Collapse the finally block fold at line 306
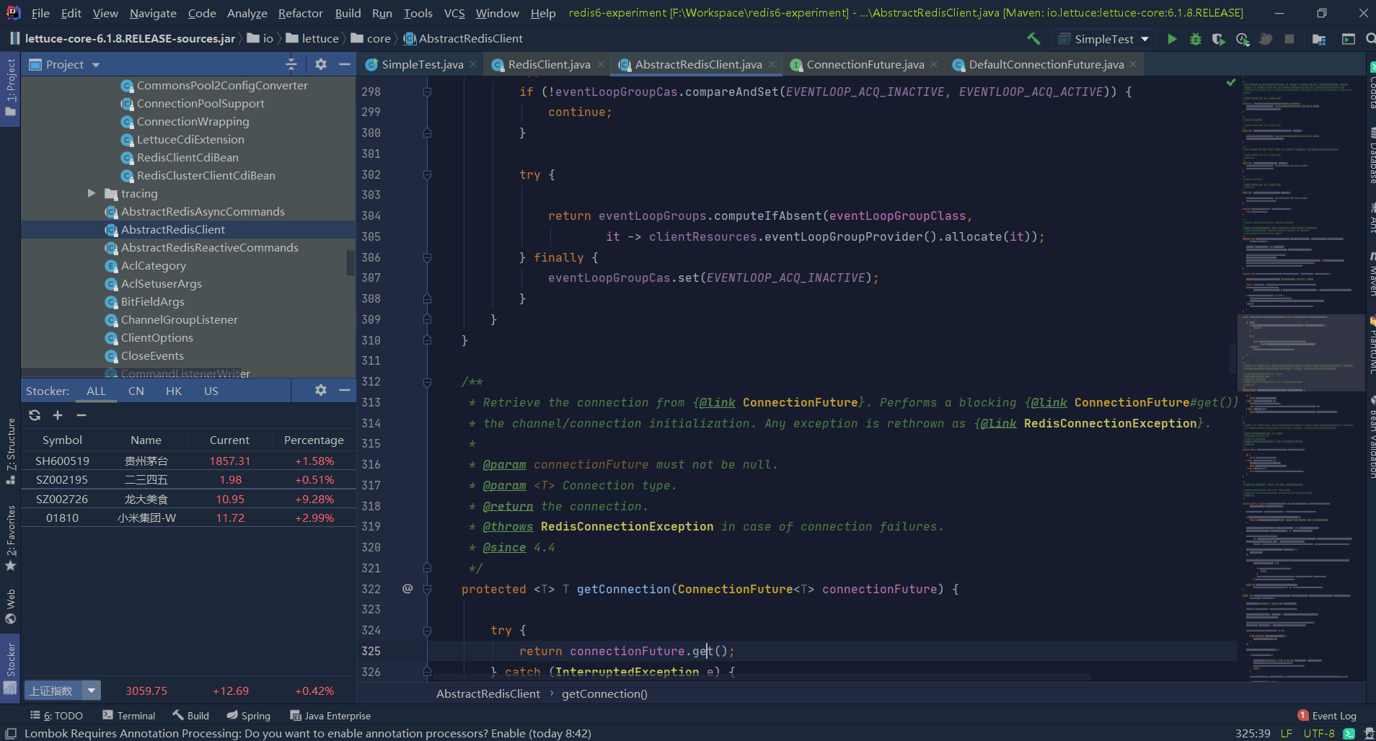This screenshot has height=741, width=1376. pos(427,257)
